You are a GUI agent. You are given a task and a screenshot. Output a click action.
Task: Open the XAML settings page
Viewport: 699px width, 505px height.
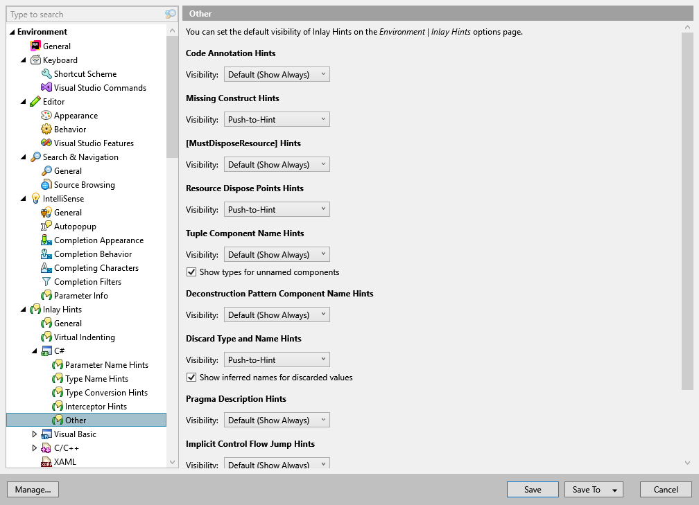[63, 461]
